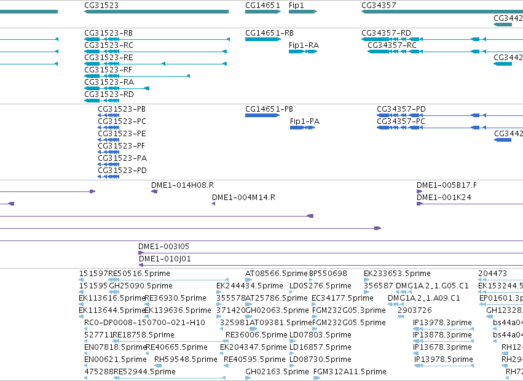Image resolution: width=523 pixels, height=381 pixels.
Task: Click protein label CG31523-PC
Action: [x=122, y=121]
